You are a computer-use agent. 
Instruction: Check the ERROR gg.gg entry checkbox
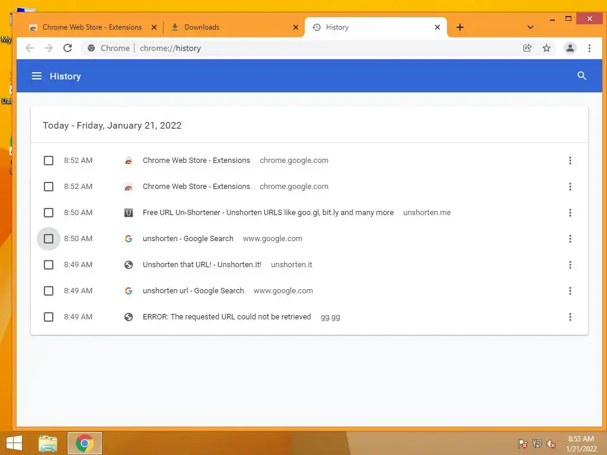click(x=49, y=317)
